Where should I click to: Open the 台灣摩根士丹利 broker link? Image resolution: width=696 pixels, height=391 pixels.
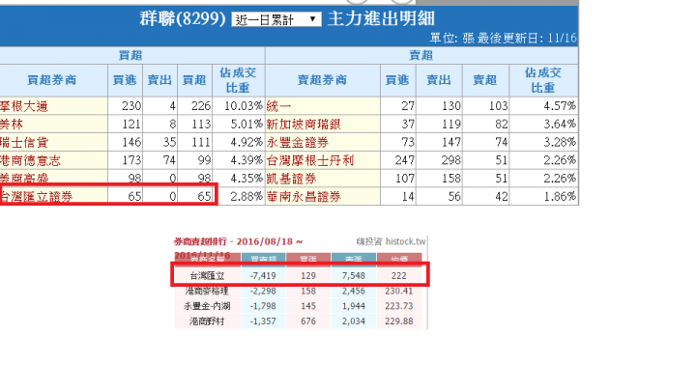pos(310,160)
